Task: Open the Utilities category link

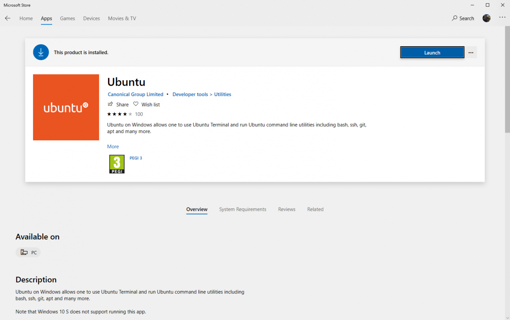Action: pos(223,94)
